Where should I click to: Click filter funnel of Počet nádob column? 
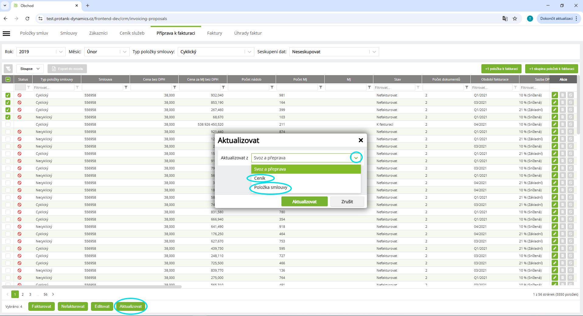(272, 87)
